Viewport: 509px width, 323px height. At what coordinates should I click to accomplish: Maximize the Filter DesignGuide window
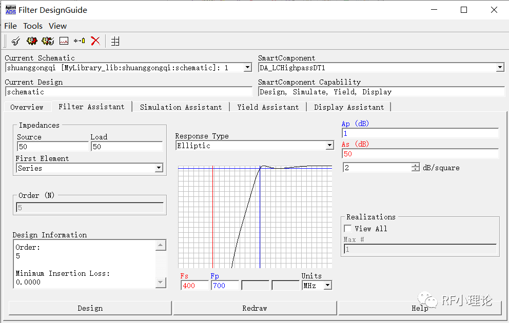[464, 10]
